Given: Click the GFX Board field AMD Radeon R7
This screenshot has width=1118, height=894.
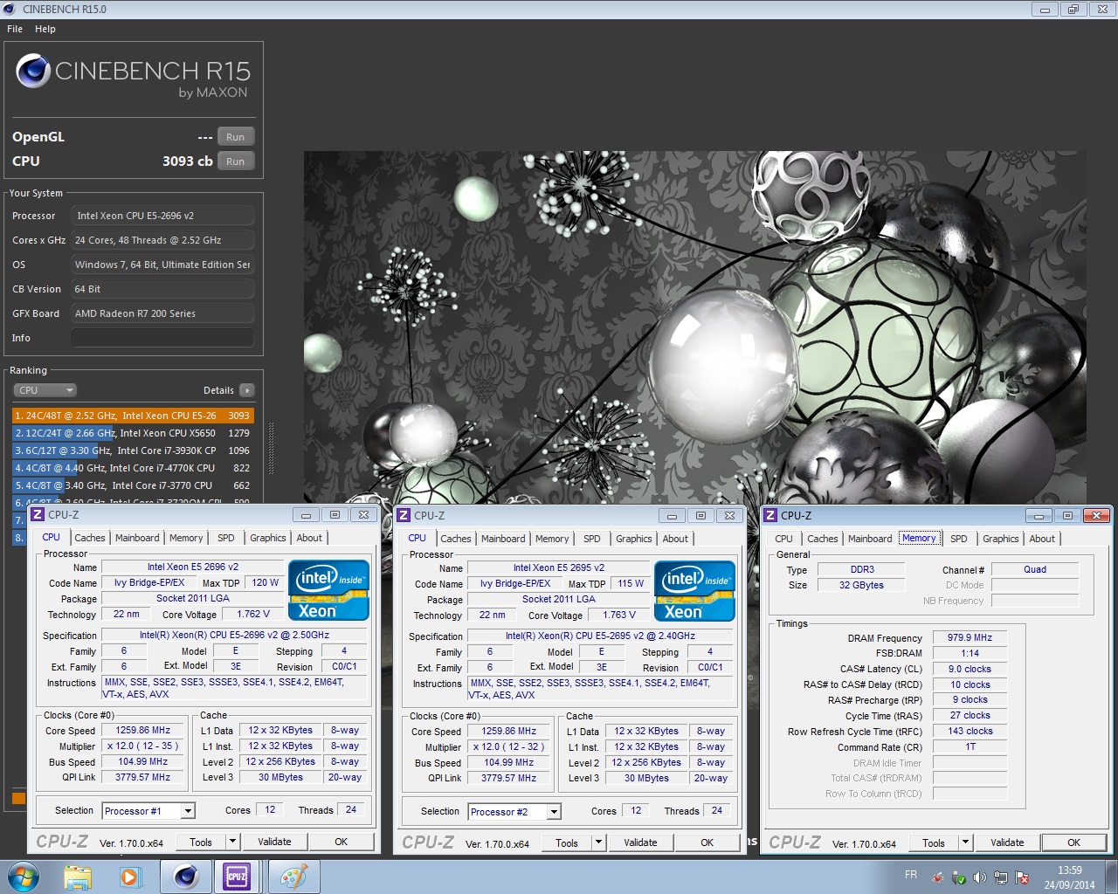Looking at the screenshot, I should point(162,313).
